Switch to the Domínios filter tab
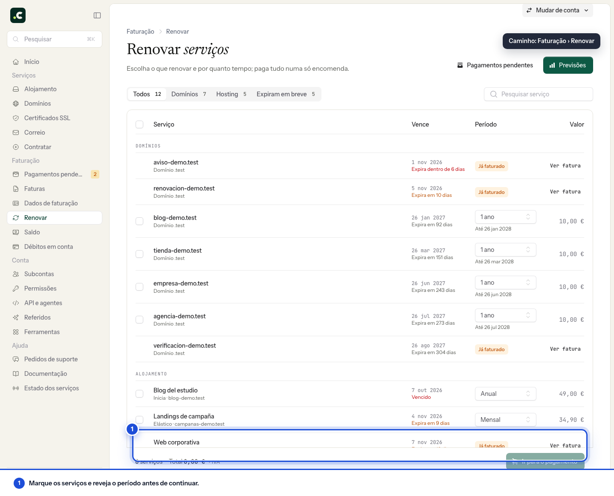 pos(188,94)
